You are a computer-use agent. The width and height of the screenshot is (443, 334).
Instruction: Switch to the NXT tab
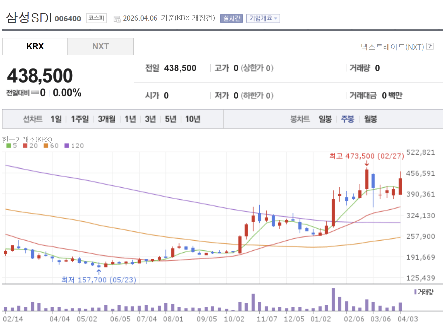tap(101, 46)
